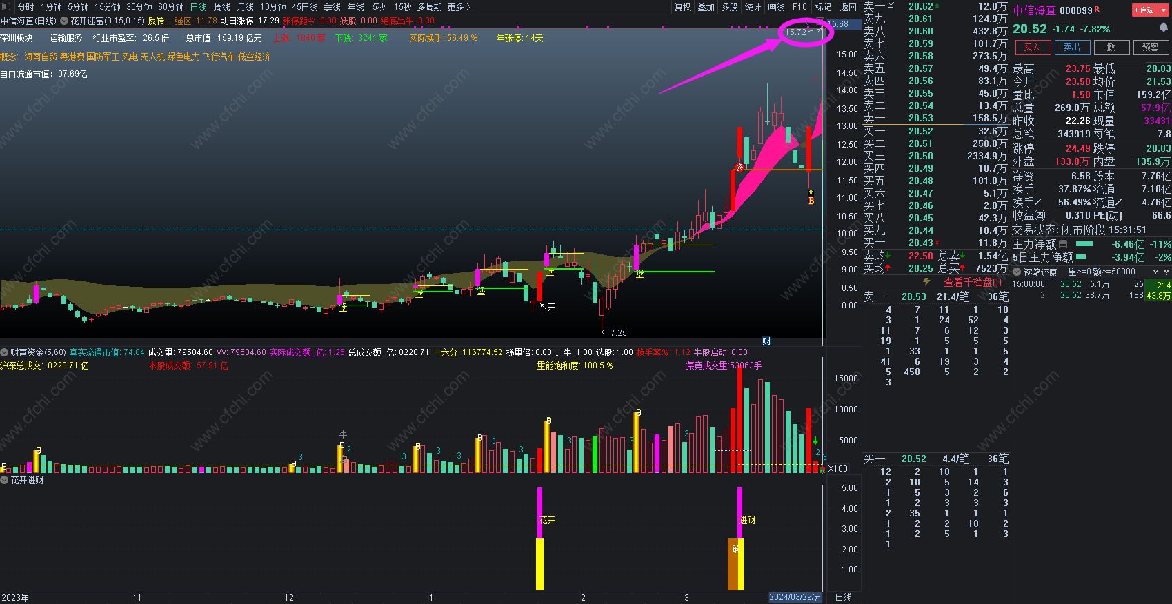The height and width of the screenshot is (604, 1172).
Task: Open F10 company info
Action: (x=799, y=7)
